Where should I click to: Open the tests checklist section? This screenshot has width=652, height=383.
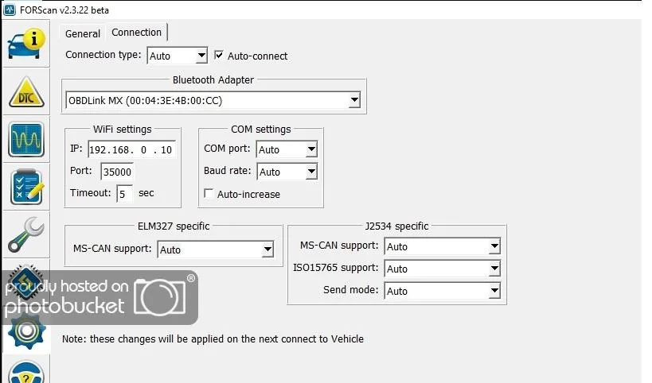pos(26,188)
